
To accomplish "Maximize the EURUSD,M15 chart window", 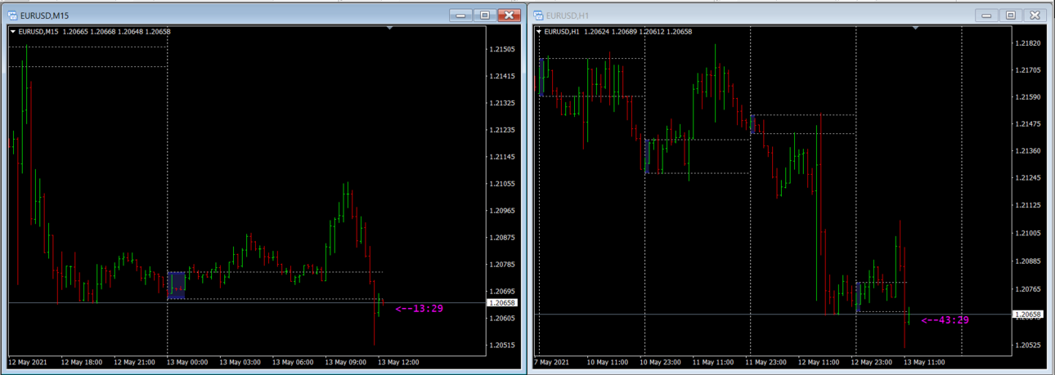I will click(x=484, y=15).
